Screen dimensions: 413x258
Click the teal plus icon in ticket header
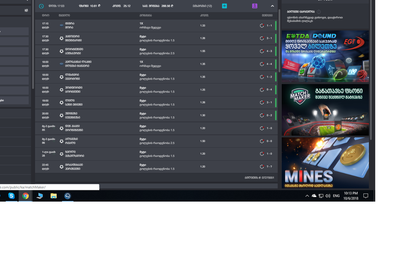pos(224,6)
